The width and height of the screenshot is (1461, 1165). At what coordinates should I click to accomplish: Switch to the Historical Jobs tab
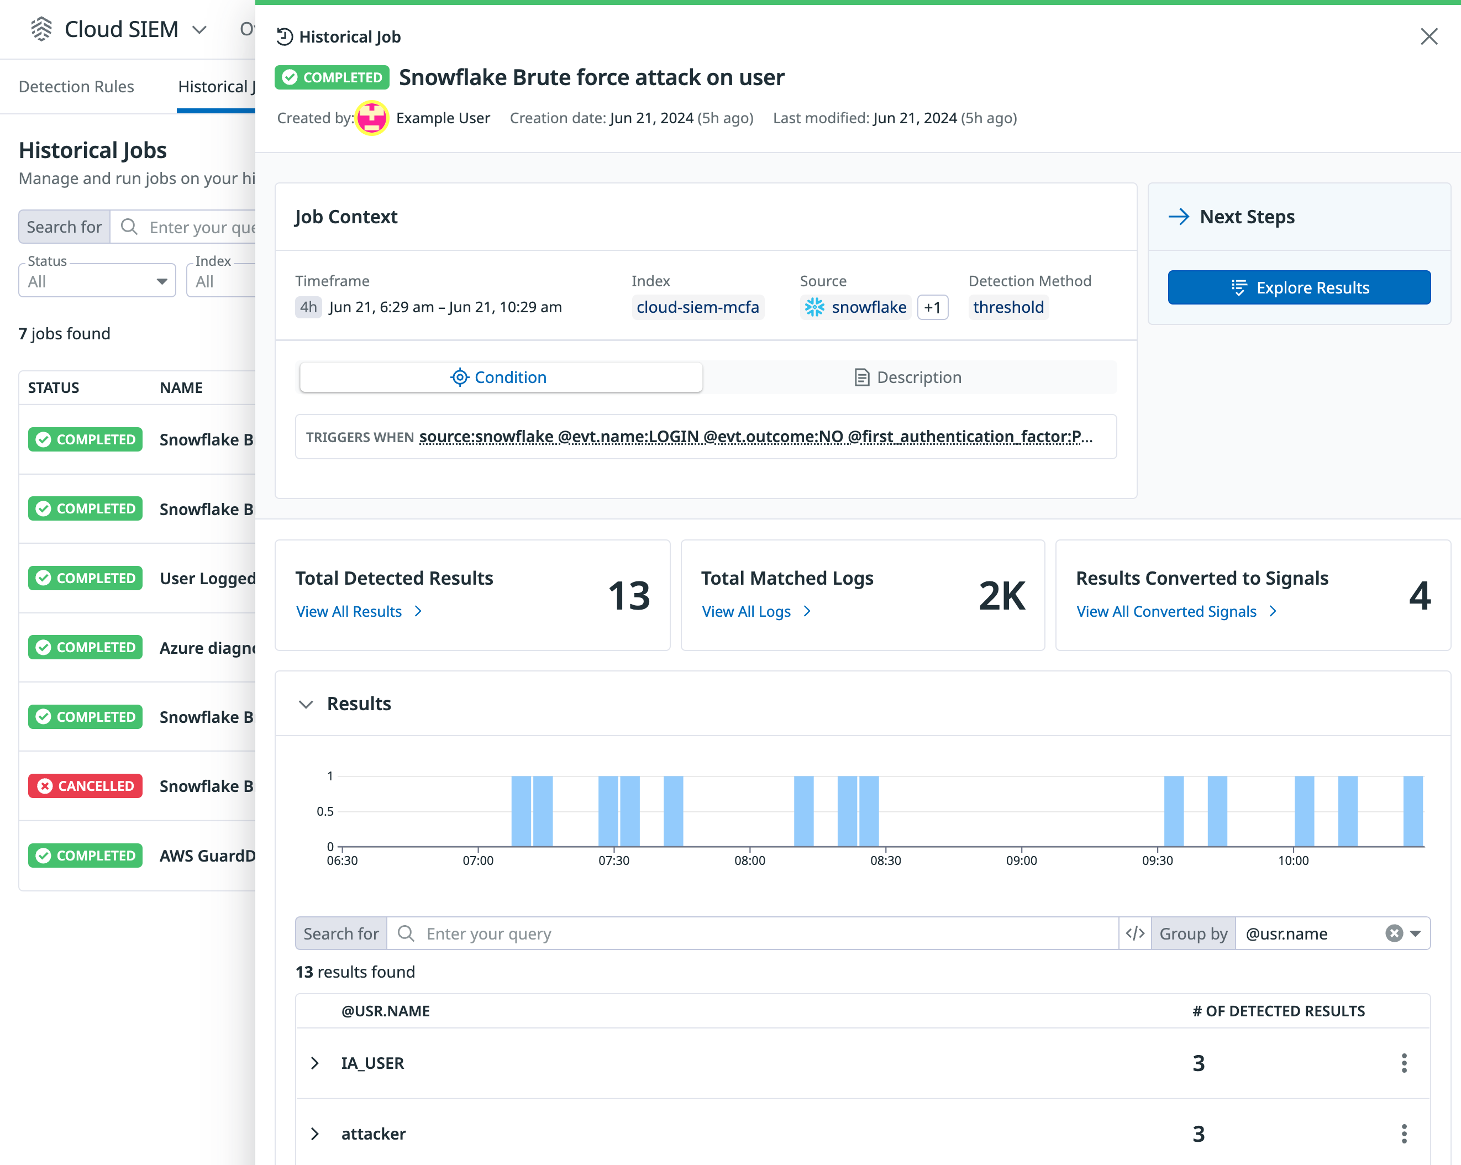(x=216, y=87)
